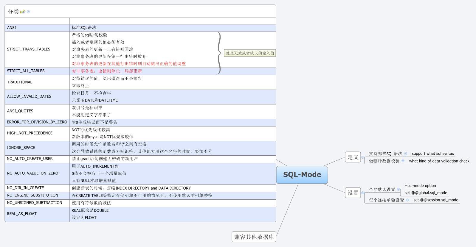This screenshot has height=247, width=476.
Task: Collapse the 做哪种数据校验 subtopic
Action: coord(403,161)
